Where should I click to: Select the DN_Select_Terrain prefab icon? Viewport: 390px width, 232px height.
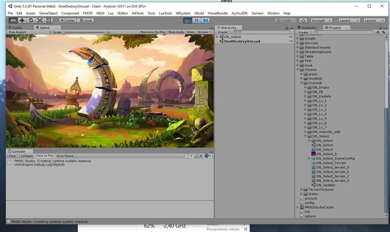tap(314, 163)
